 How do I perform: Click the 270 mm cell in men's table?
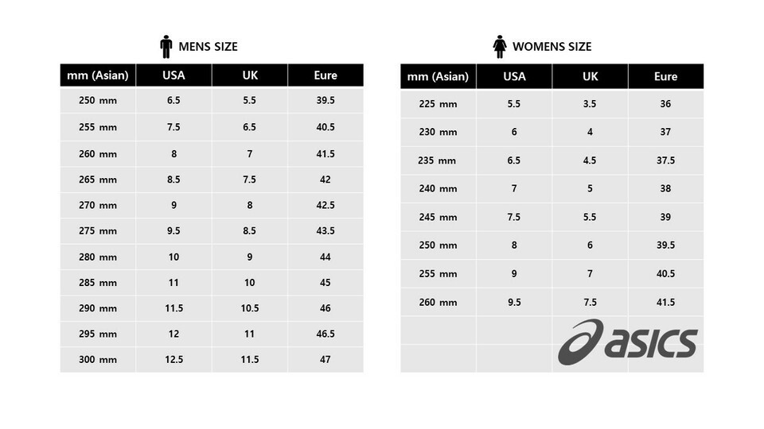[98, 205]
